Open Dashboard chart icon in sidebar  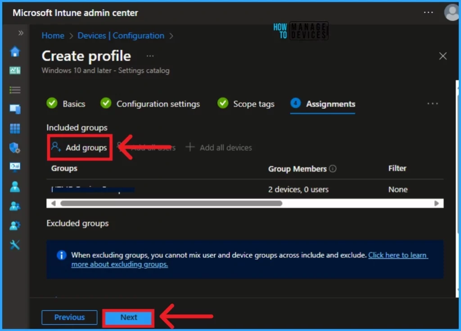pos(15,71)
